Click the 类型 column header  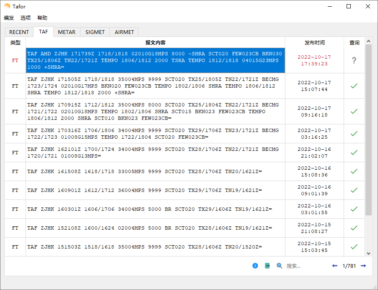tap(15, 42)
